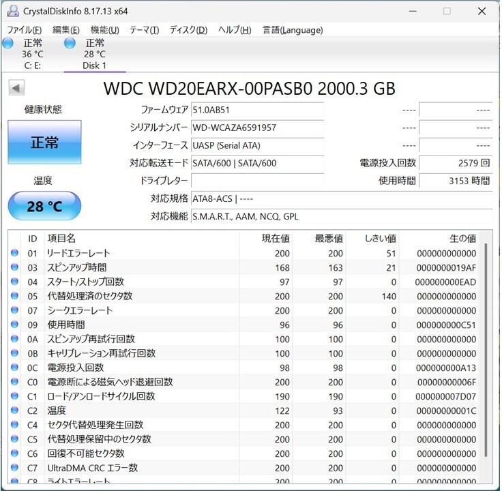The width and height of the screenshot is (502, 491).
Task: Click the interface field UASP (Serial ATA)
Action: click(x=257, y=145)
